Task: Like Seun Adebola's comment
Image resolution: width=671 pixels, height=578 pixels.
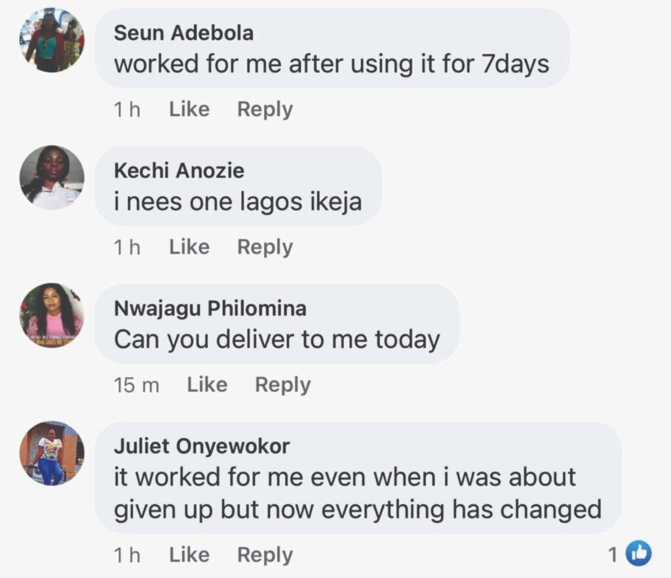Action: [189, 109]
